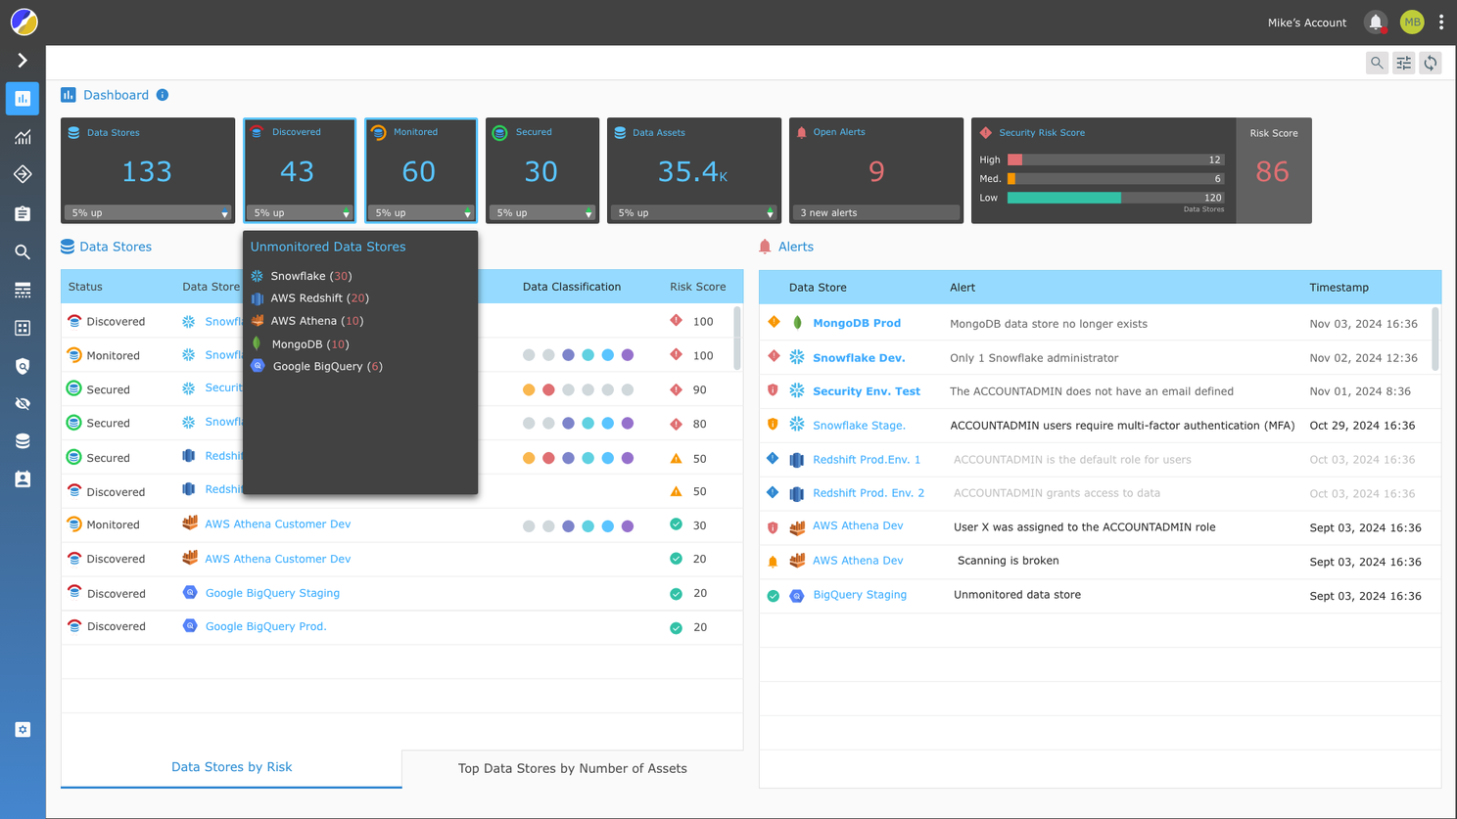Select Top Data Stores by Number of Assets tab

pos(572,769)
